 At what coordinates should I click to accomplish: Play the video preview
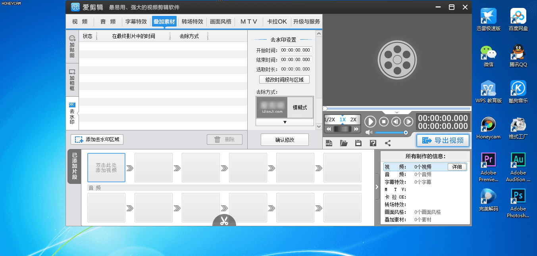coord(370,122)
